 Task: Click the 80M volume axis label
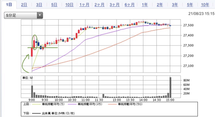point(187,80)
